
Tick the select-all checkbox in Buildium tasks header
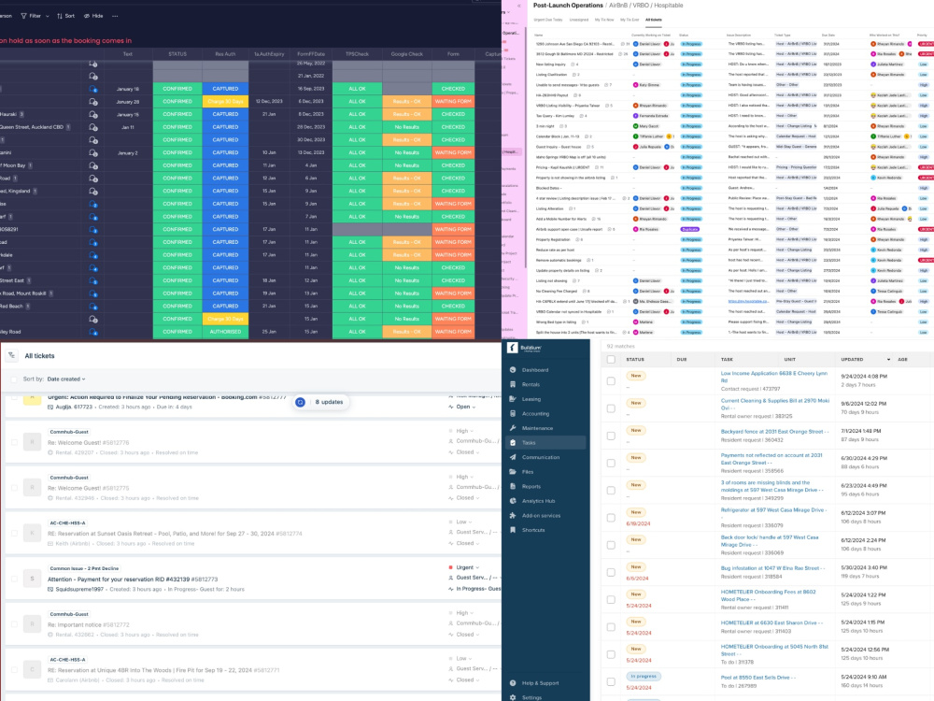(611, 360)
